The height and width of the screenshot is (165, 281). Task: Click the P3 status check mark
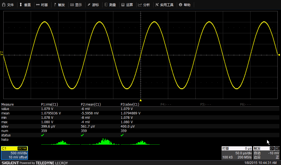coord(122,135)
